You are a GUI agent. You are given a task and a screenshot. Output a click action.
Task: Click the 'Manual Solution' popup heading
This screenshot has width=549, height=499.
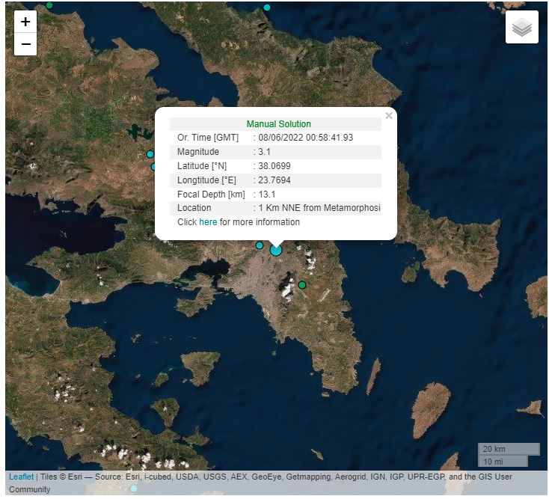[279, 124]
